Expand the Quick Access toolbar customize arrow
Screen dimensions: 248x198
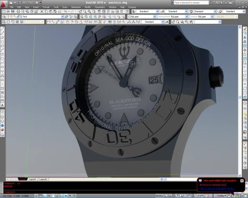click(x=41, y=2)
